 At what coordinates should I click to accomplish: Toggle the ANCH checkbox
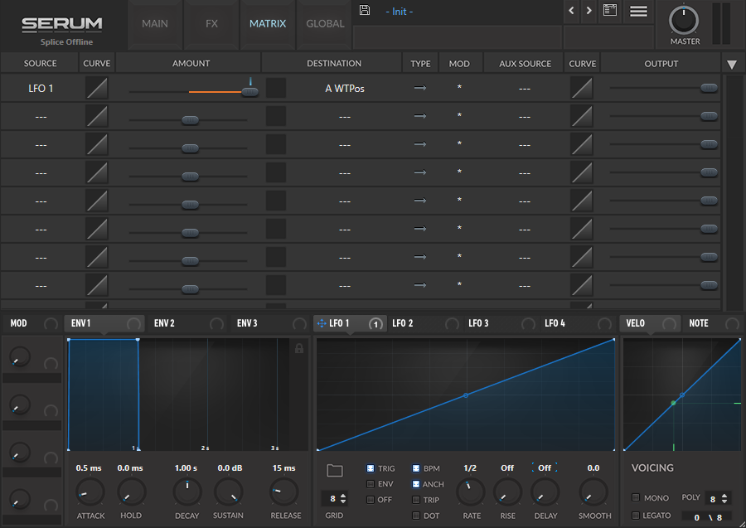pyautogui.click(x=416, y=484)
